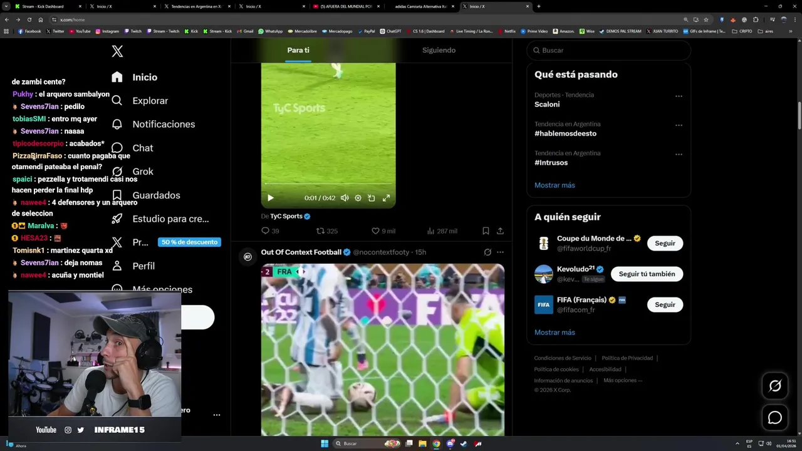
Task: Open Notificaciones in the sidebar
Action: tap(153, 124)
